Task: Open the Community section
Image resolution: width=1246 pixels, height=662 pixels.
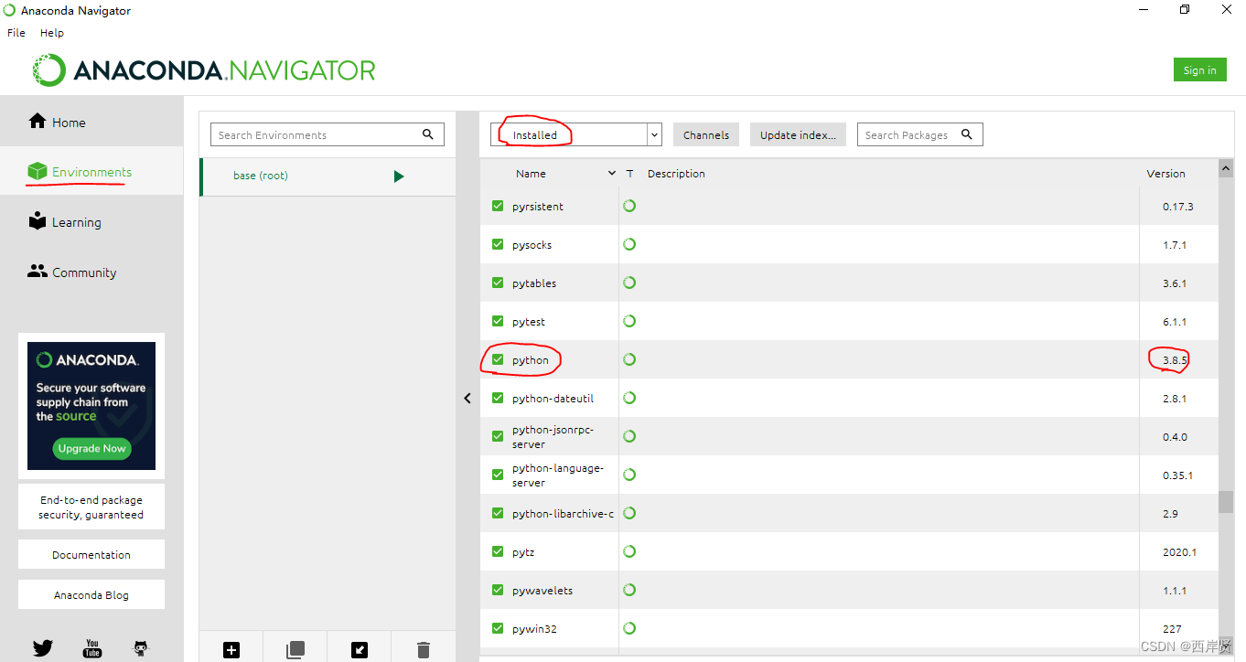Action: [91, 272]
